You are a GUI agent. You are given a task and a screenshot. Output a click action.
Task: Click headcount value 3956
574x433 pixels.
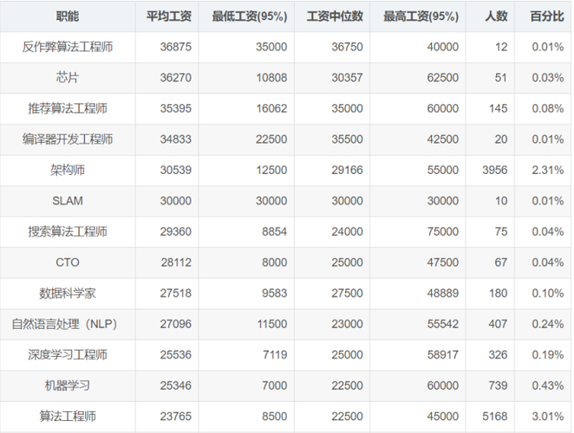click(495, 170)
